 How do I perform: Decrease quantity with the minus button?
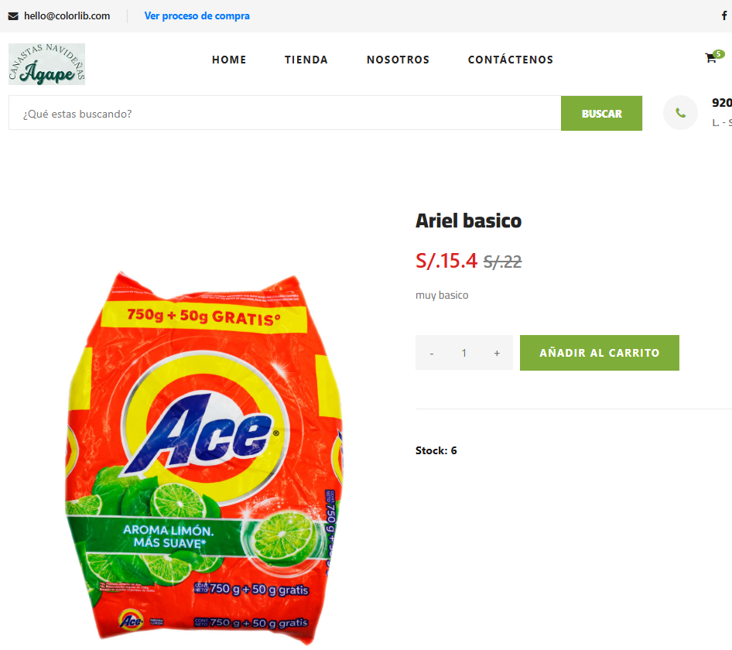[x=432, y=353]
